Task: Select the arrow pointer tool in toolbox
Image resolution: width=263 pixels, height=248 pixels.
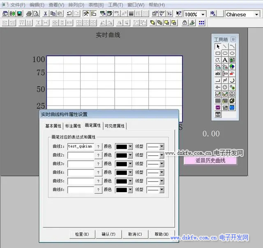Action: (x=218, y=46)
